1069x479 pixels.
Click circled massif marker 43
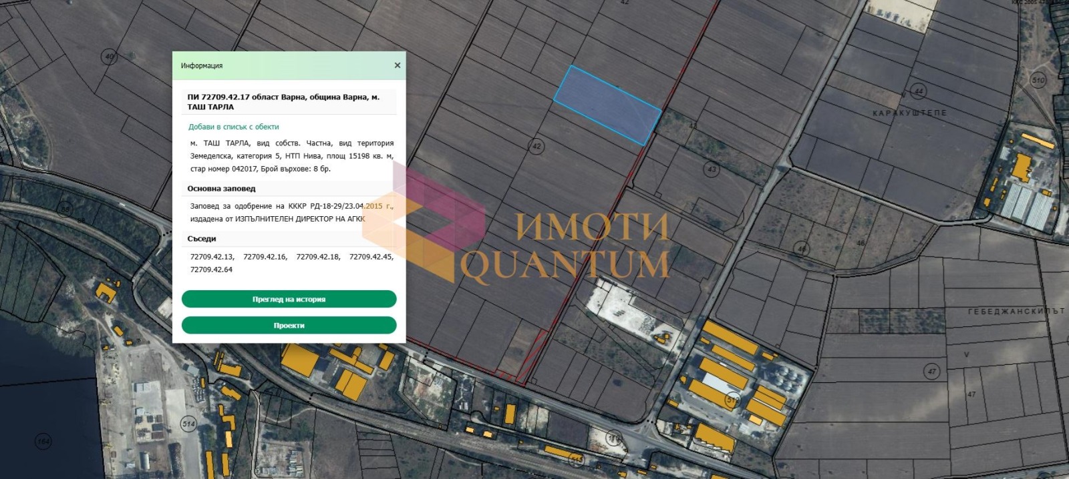(x=712, y=169)
